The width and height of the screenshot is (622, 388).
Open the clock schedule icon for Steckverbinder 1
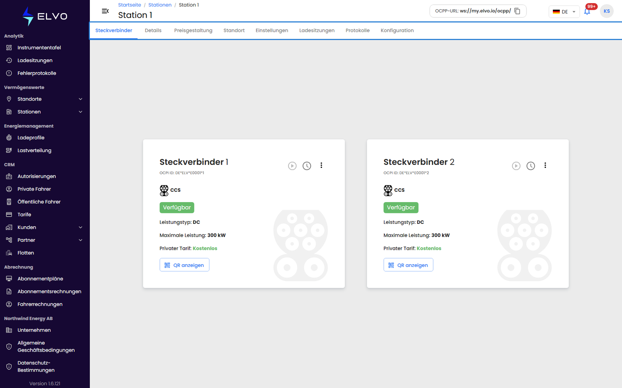(307, 166)
